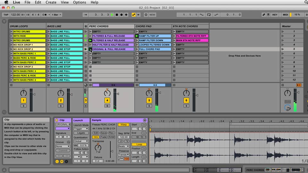Click the Spotlight search icon
Image resolution: width=308 pixels, height=173 pixels.
click(x=306, y=2)
